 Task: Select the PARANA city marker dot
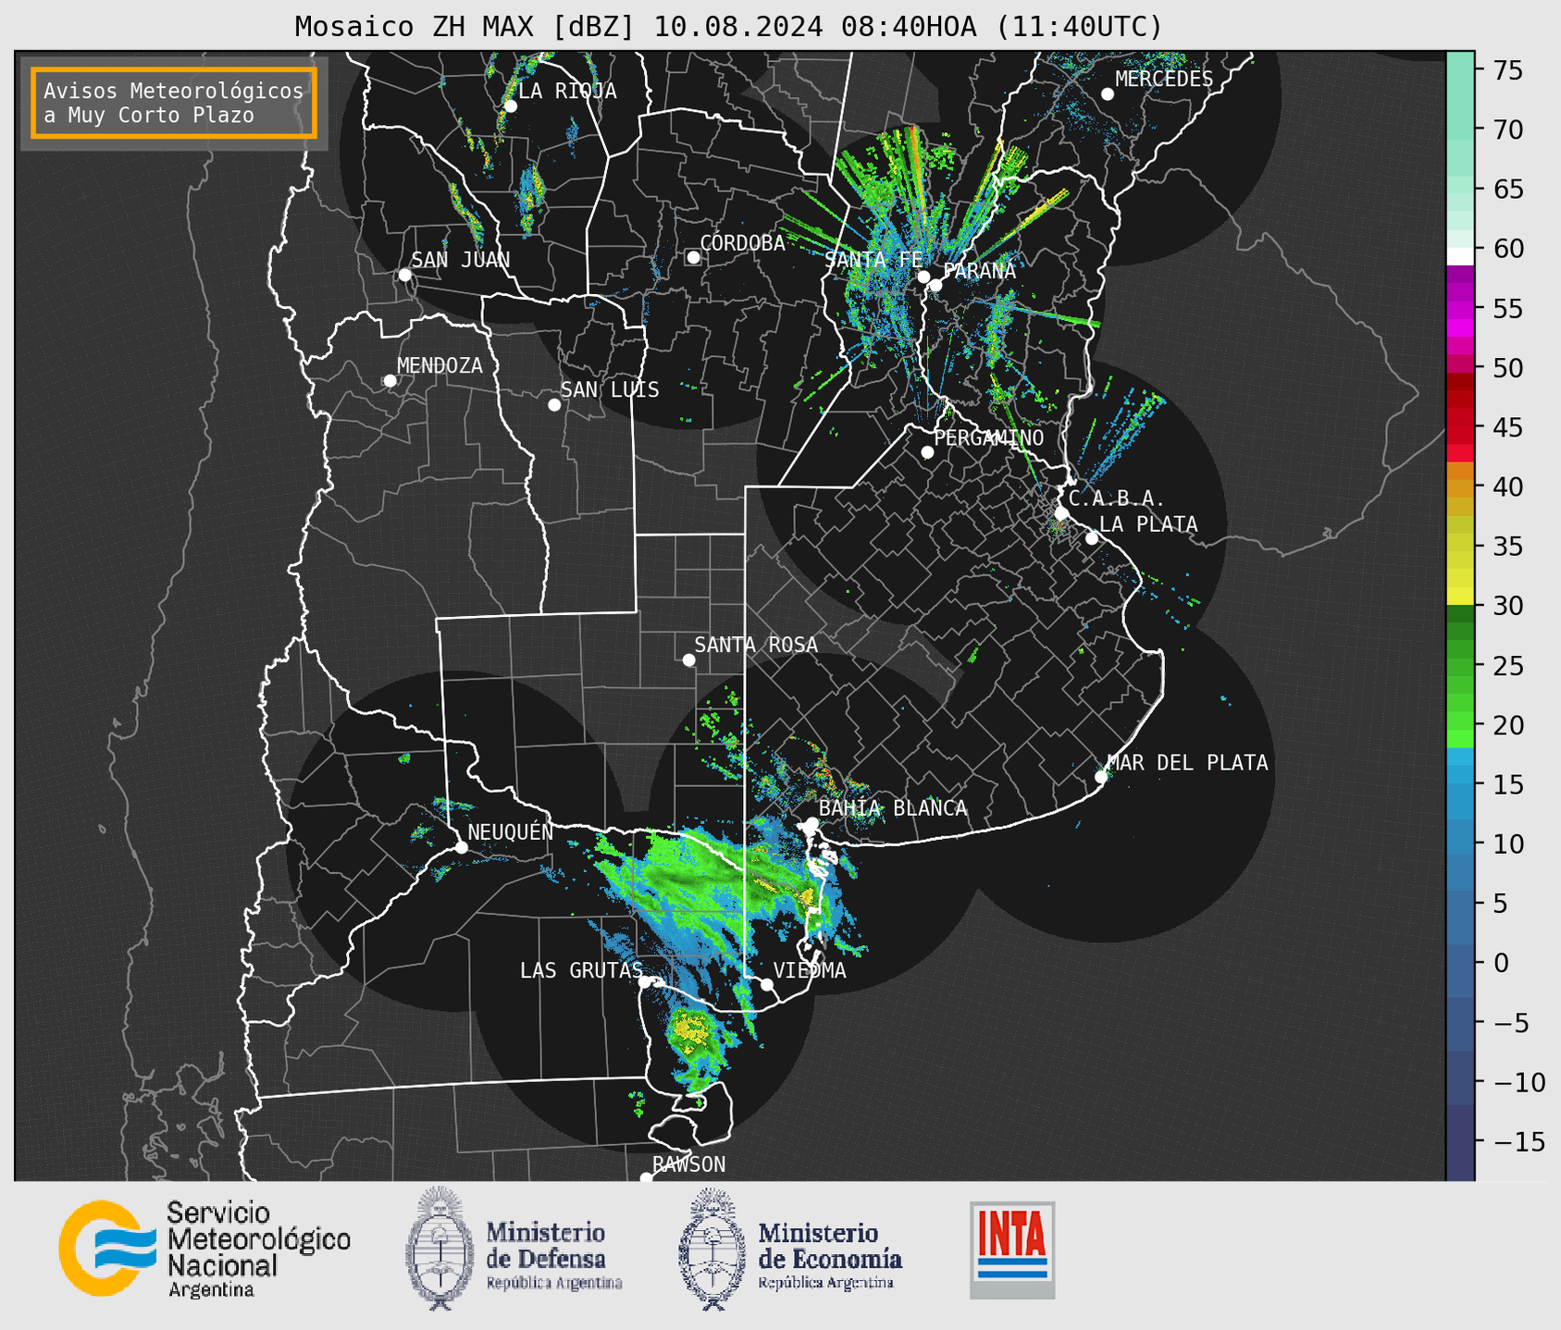pos(935,285)
